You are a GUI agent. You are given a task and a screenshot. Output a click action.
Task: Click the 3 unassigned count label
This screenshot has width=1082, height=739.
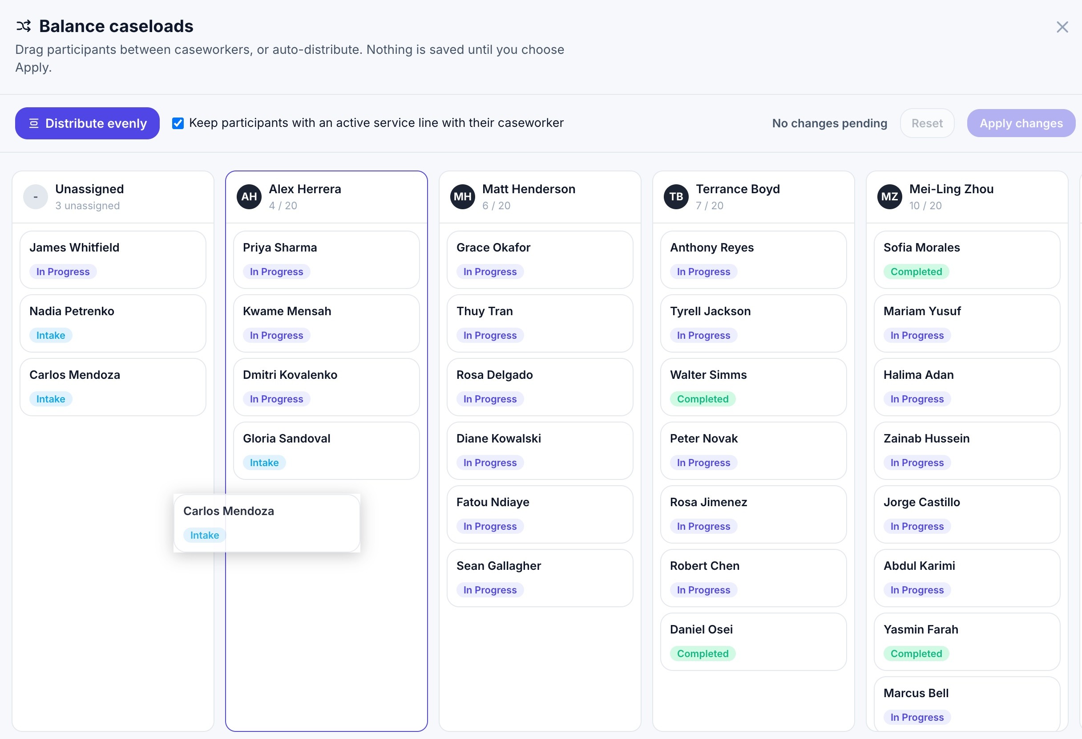(x=88, y=206)
